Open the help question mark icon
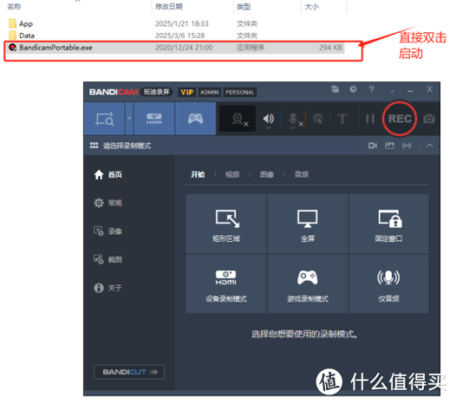 tap(371, 89)
